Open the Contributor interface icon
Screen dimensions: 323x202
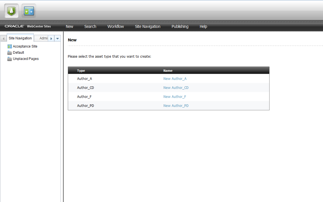point(29,11)
